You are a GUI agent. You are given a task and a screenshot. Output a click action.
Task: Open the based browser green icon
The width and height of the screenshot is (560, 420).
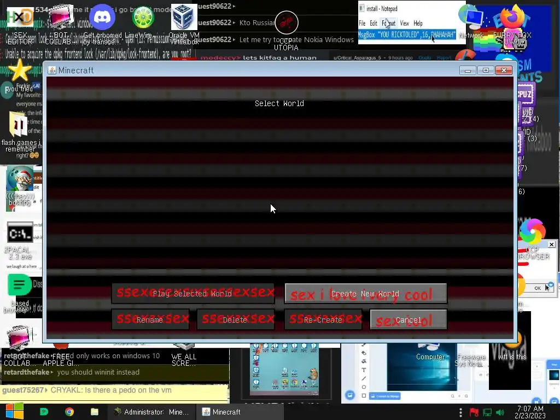tap(19, 285)
